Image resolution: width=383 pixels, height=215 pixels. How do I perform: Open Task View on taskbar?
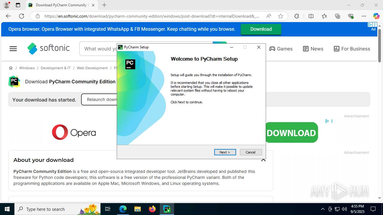pyautogui.click(x=108, y=209)
